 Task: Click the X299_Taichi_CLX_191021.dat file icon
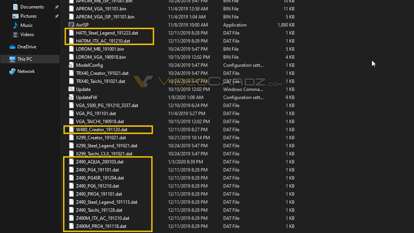[71, 154]
